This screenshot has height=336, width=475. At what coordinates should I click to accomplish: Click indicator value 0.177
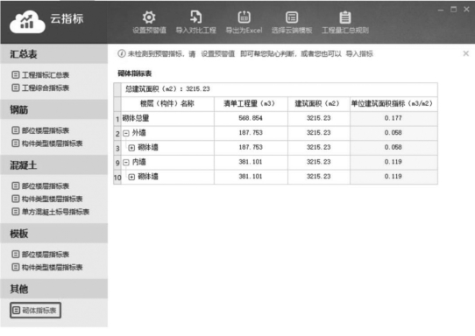point(393,118)
